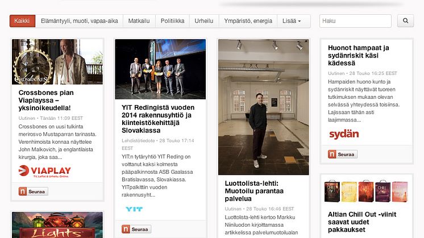
Task: Click the YIT logo in Reding card
Action: coord(134,209)
